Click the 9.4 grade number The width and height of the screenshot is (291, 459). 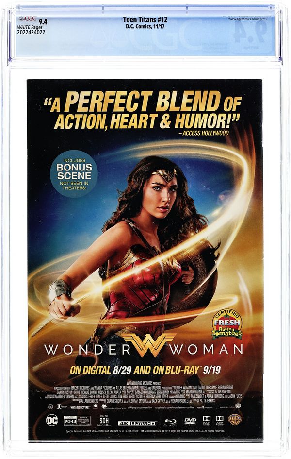click(43, 22)
